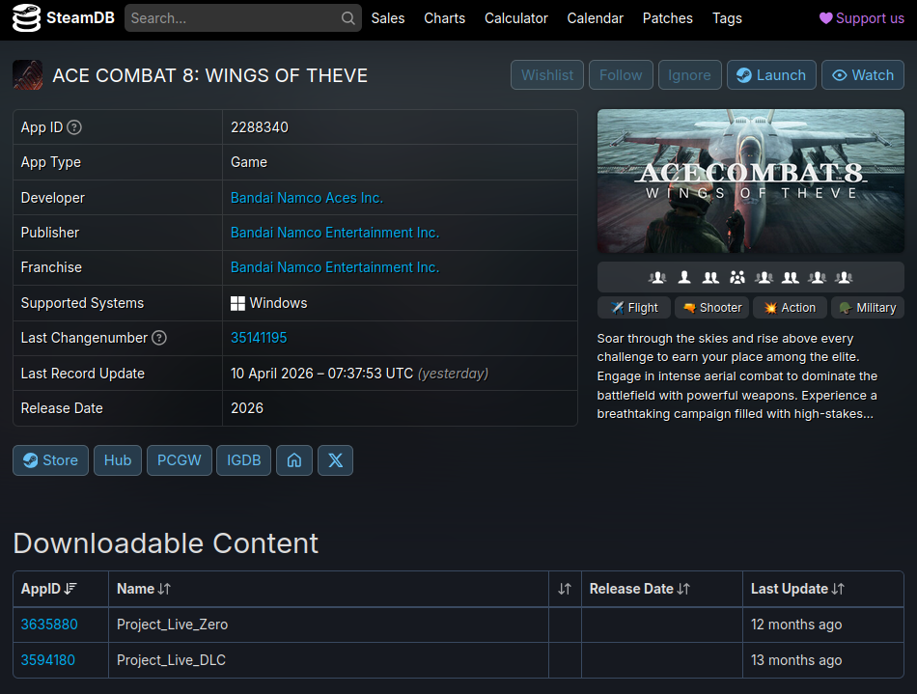Open the Charts page
The width and height of the screenshot is (917, 694).
click(x=444, y=18)
